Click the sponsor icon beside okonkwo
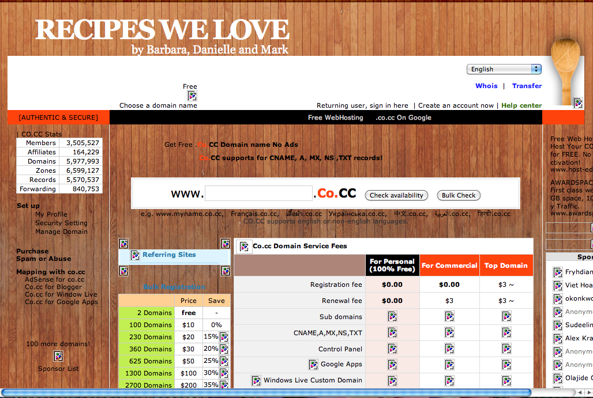This screenshot has height=398, width=593. click(557, 299)
